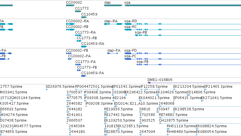Select feature 482194
The height and width of the screenshot is (136, 241).
[x=113, y=101]
